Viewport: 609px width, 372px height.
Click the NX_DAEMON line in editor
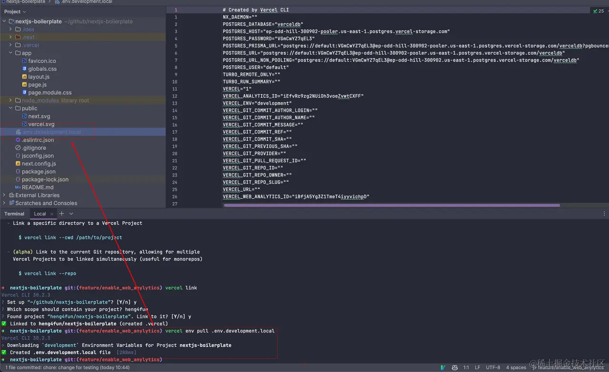[x=240, y=17]
